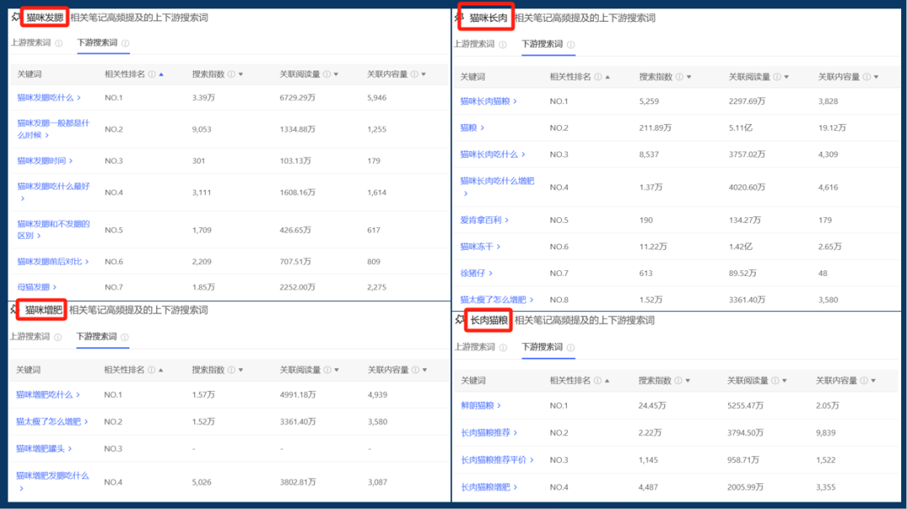Open 上游搜索词 tab in 猫咪增肥 panel
This screenshot has height=510, width=907.
[x=29, y=336]
